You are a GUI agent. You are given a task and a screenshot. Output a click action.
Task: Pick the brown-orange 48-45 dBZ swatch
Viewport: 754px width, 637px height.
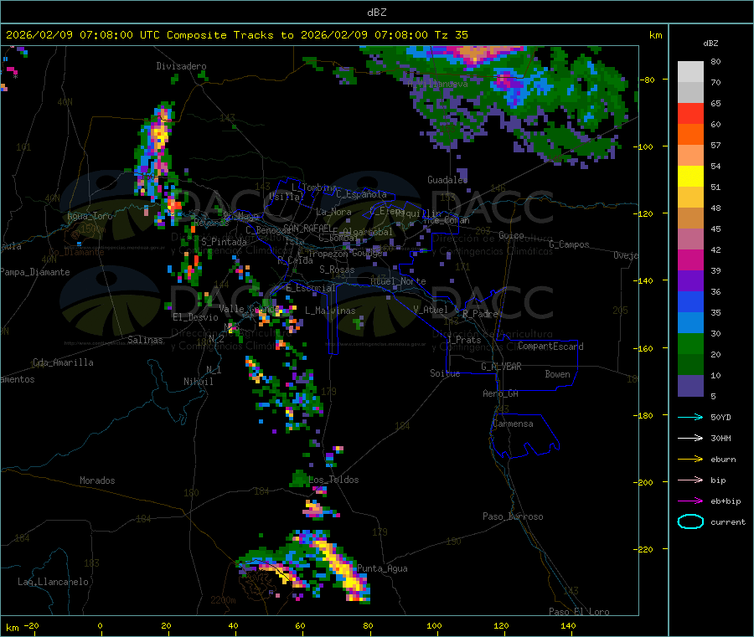(690, 218)
